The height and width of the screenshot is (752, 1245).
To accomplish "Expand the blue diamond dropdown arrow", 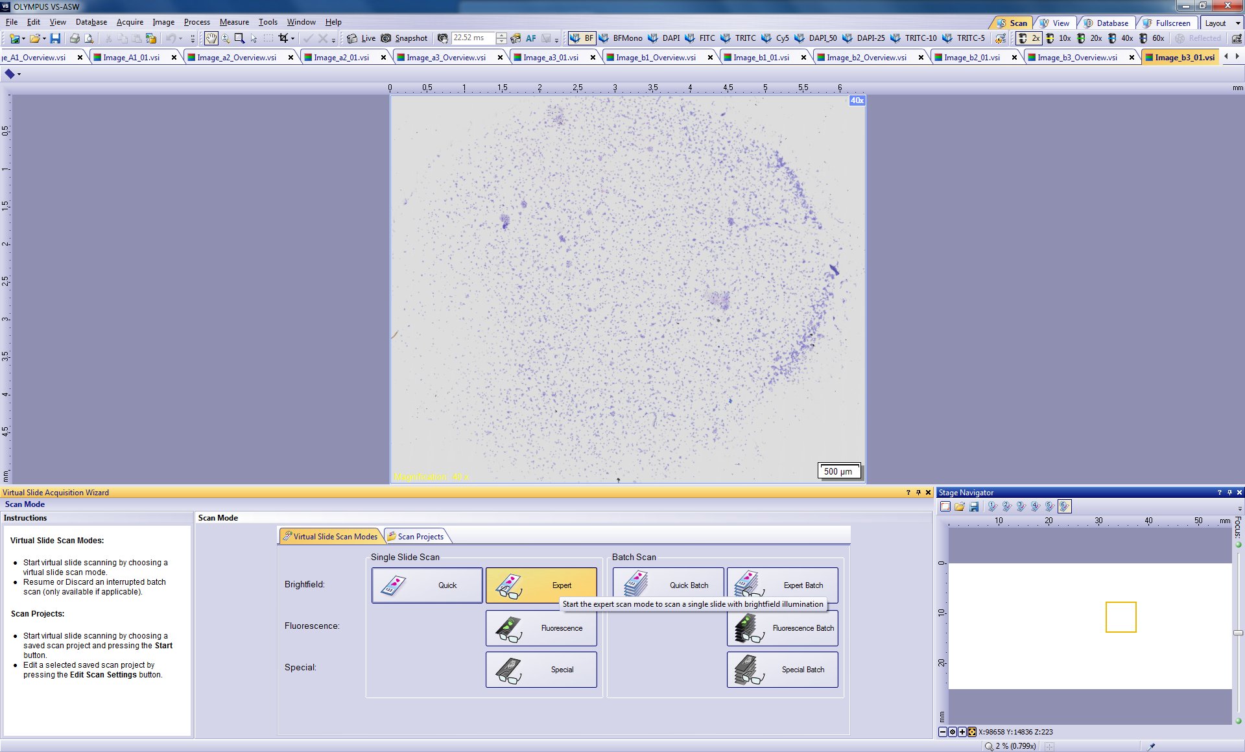I will (19, 75).
